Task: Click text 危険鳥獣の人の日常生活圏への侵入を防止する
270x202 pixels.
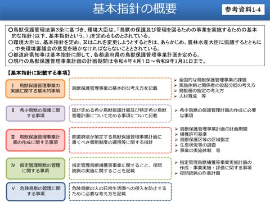Action: (x=119, y=189)
